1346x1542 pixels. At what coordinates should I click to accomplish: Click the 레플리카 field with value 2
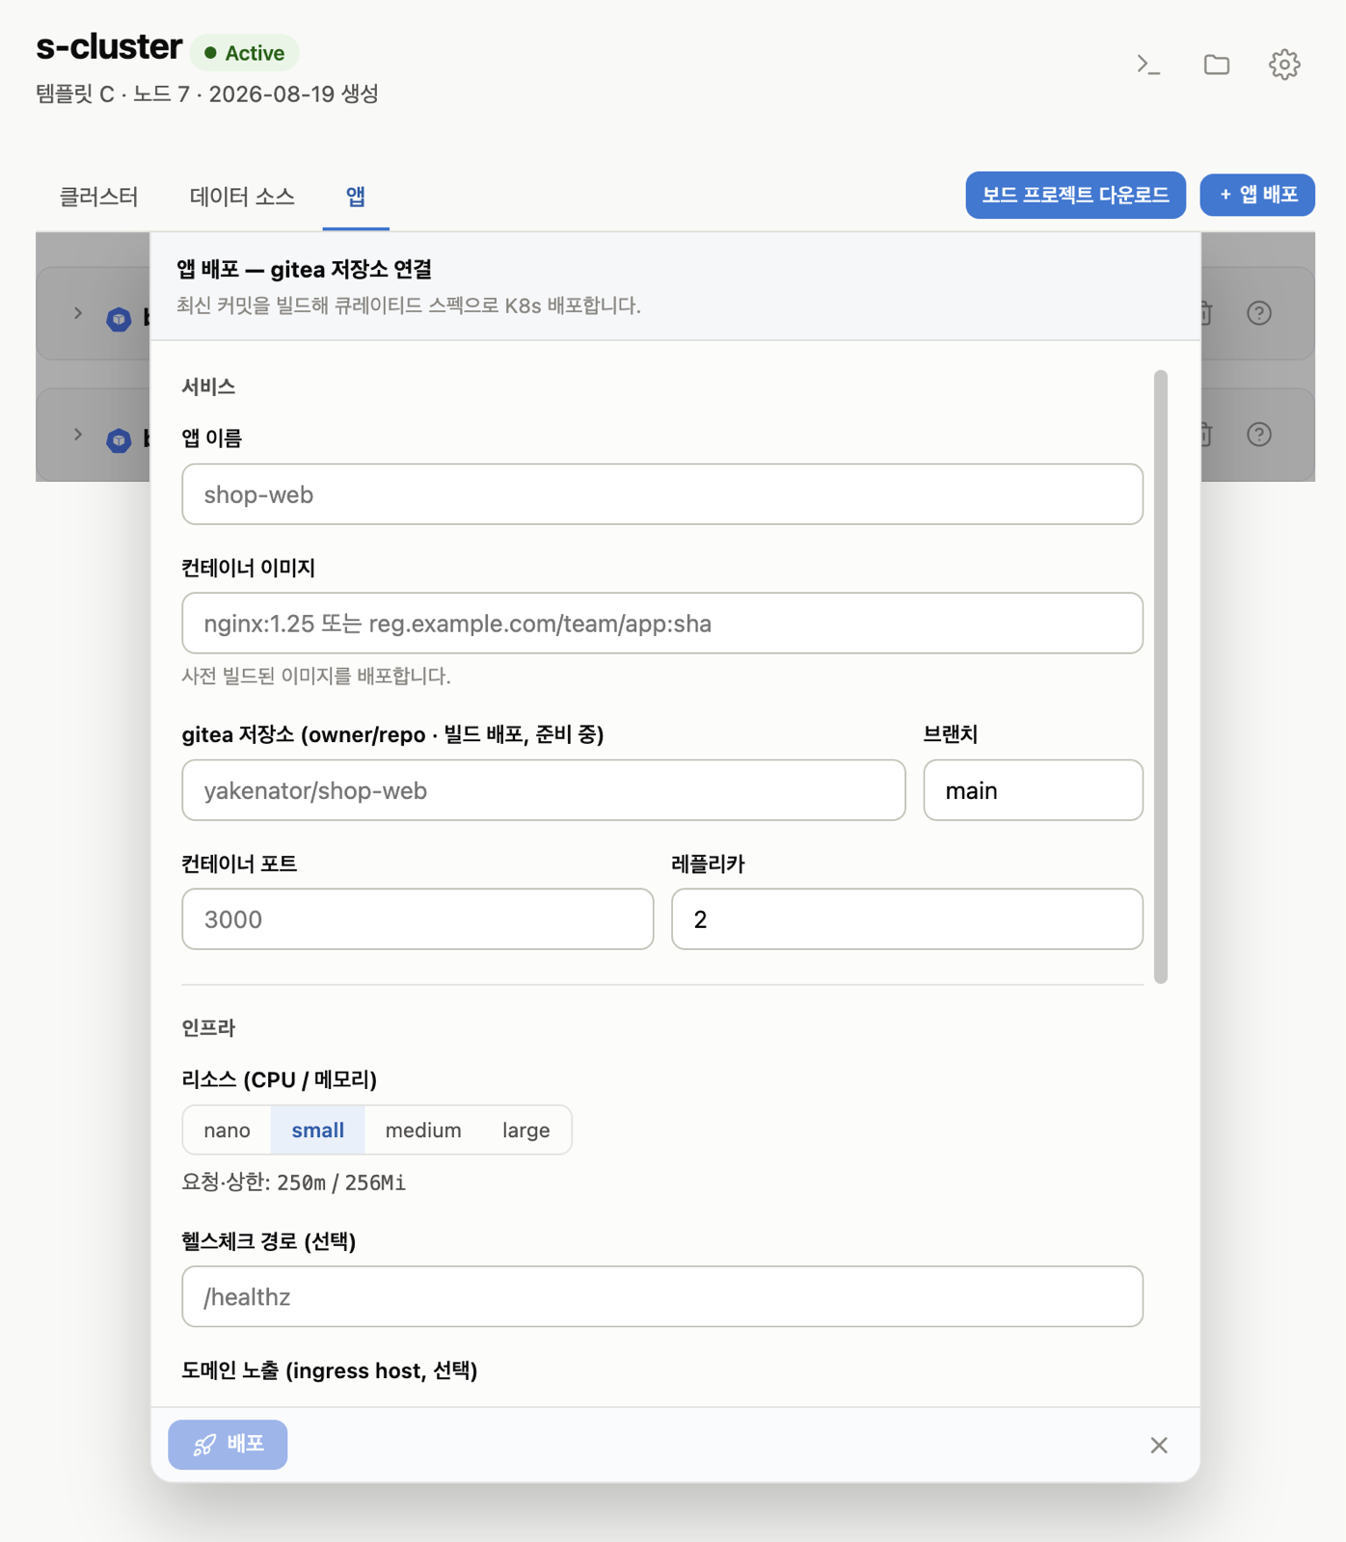click(907, 919)
